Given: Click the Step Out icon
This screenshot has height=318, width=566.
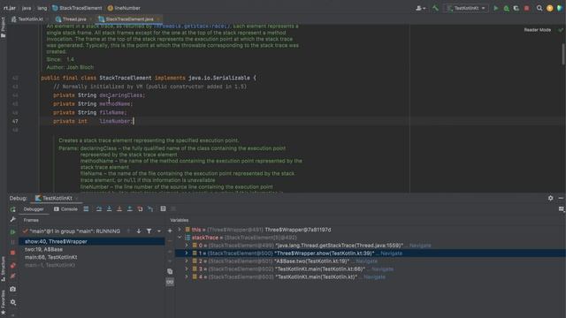Looking at the screenshot, I should (x=130, y=208).
